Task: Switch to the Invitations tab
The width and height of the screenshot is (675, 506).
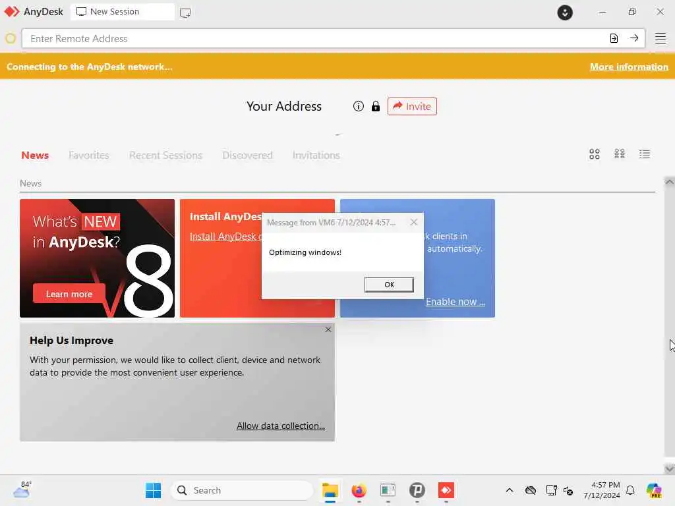Action: pos(316,155)
